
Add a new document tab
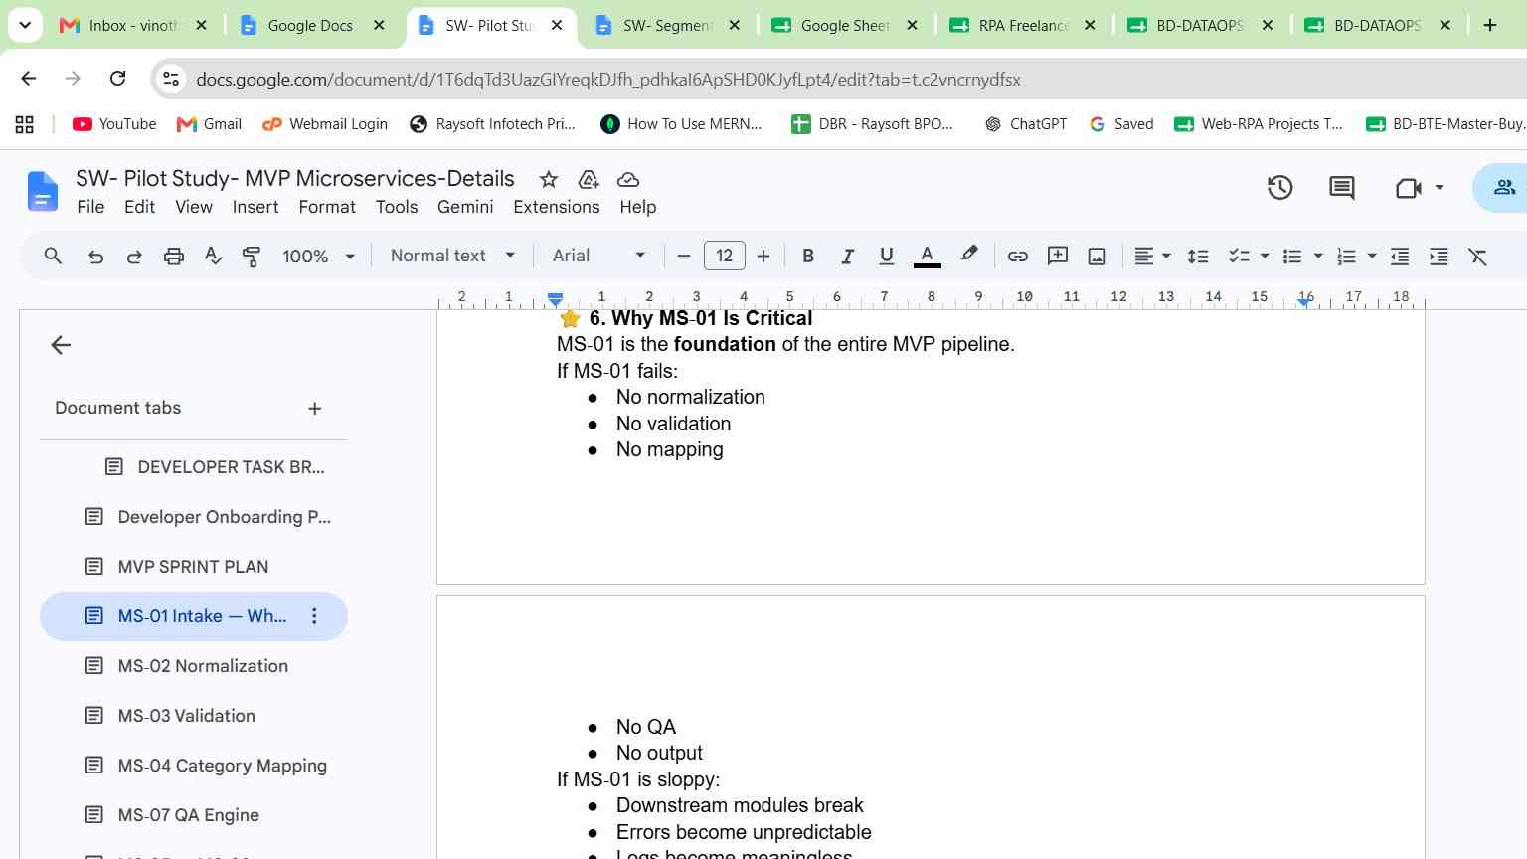coord(315,409)
